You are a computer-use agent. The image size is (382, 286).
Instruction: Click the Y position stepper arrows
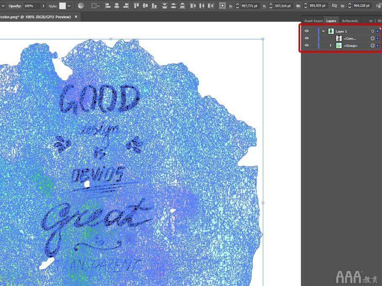pos(271,6)
